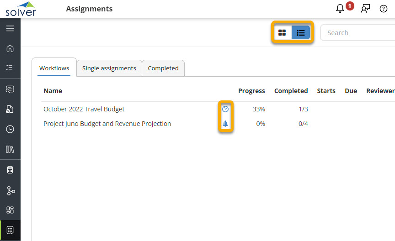Open the library books sidebar icon

pyautogui.click(x=10, y=149)
